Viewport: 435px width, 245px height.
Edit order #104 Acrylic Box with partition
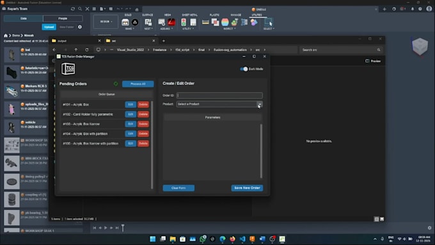130,134
